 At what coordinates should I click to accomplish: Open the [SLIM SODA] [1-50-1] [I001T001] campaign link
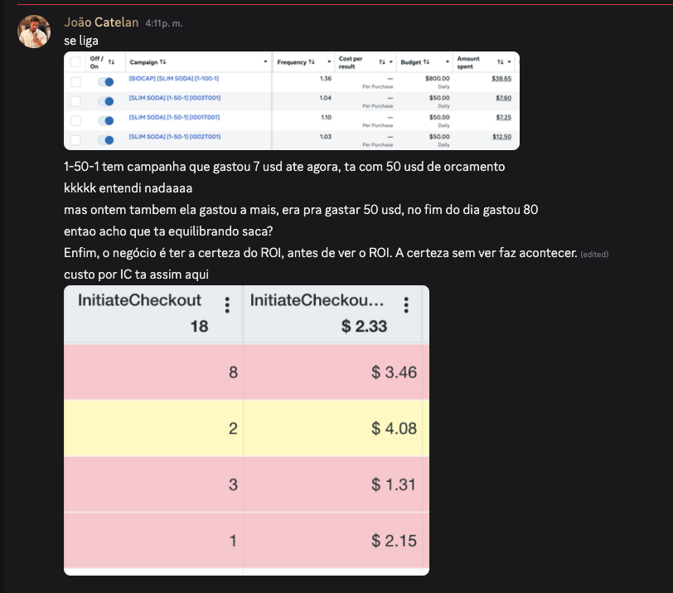(x=174, y=117)
